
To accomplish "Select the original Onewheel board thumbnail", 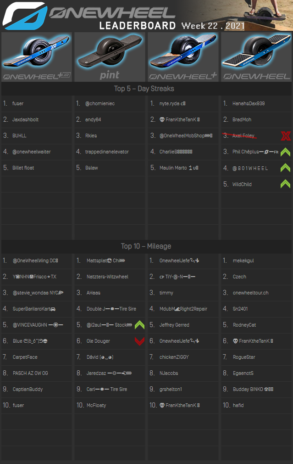I will [x=256, y=57].
